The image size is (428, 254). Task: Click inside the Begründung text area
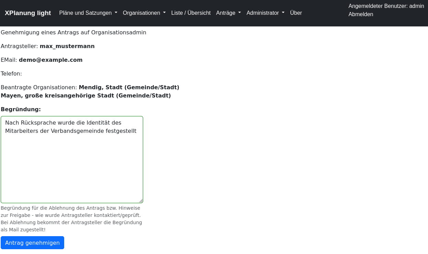pos(72,160)
